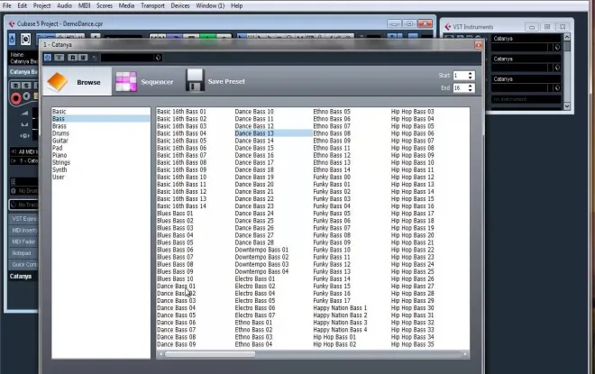This screenshot has height=374, width=595.
Task: Select preset Hip Hop Bass 20
Action: point(413,235)
